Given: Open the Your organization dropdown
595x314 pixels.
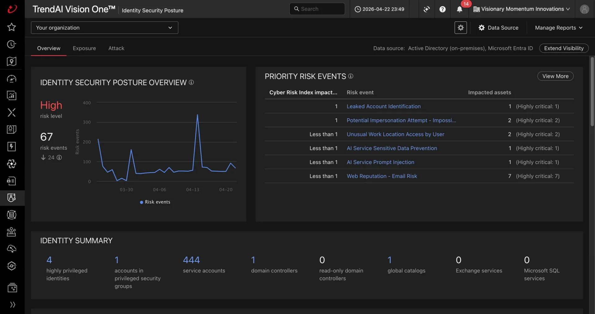Looking at the screenshot, I should coord(104,28).
